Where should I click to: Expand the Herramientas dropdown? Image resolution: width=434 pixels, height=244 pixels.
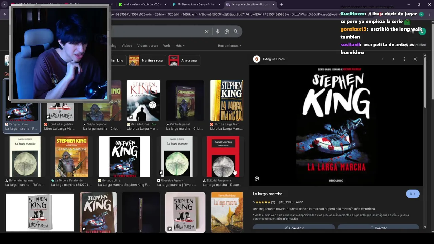click(x=230, y=46)
